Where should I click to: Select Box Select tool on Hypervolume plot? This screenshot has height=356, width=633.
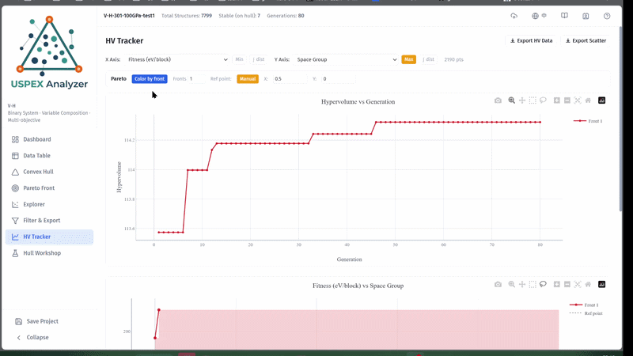(x=533, y=100)
